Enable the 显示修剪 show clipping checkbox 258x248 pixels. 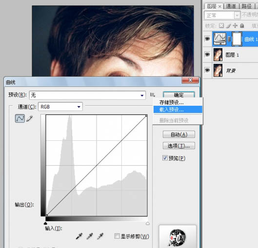[x=117, y=236]
